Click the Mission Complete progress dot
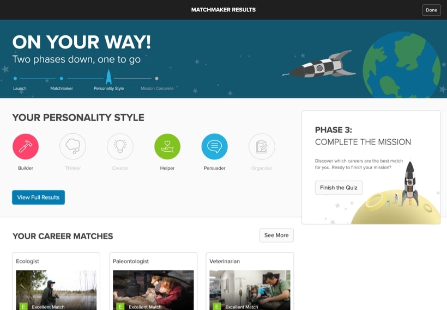The height and width of the screenshot is (310, 447). click(x=156, y=78)
